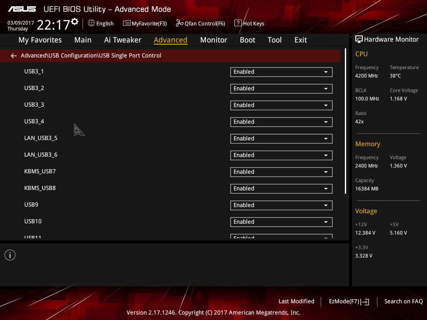Click the back arrow in breadcrumb bar
The height and width of the screenshot is (320, 427).
14,56
